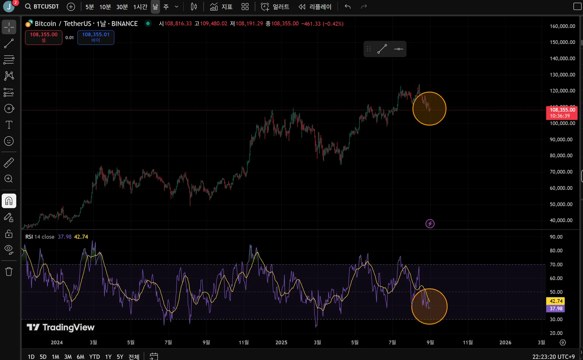Set range to 3M

coord(68,357)
